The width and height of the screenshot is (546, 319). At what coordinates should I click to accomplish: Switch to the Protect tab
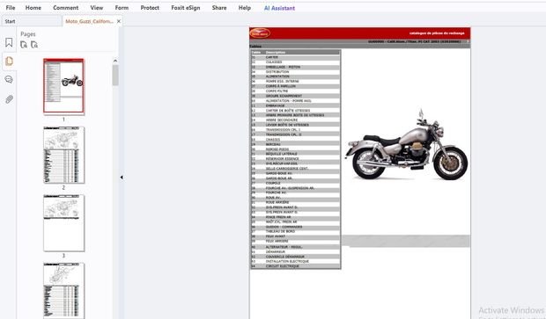coord(150,8)
